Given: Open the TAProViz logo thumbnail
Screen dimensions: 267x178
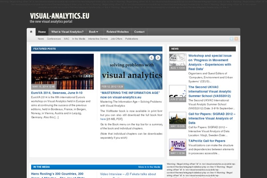Looking at the screenshot, I should pyautogui.click(x=178, y=147).
